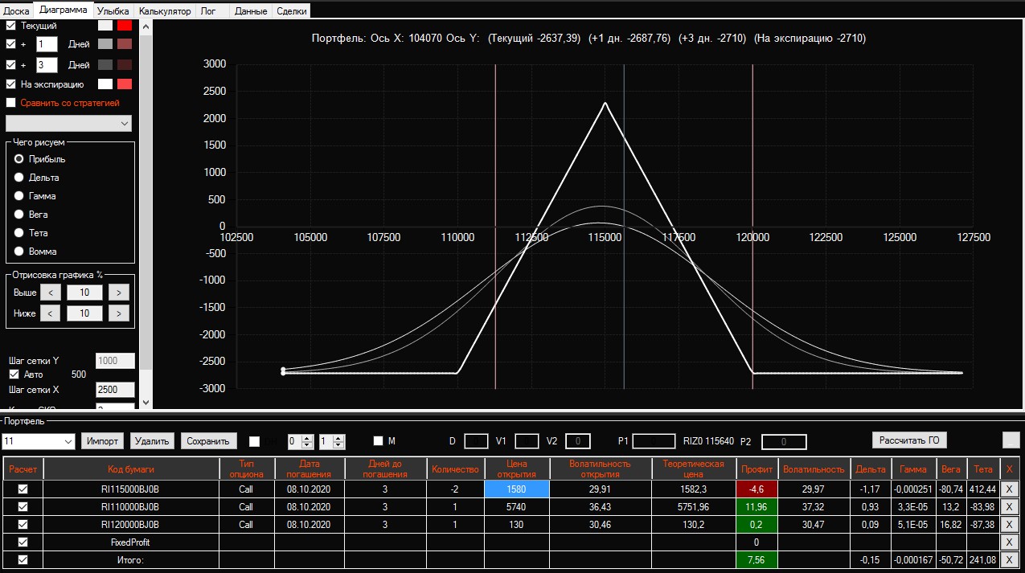Open the Калькулятор tab
Screen dimensions: 1025x573
(165, 11)
